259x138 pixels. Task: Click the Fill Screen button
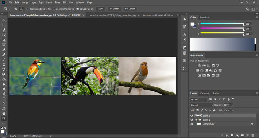click(130, 9)
